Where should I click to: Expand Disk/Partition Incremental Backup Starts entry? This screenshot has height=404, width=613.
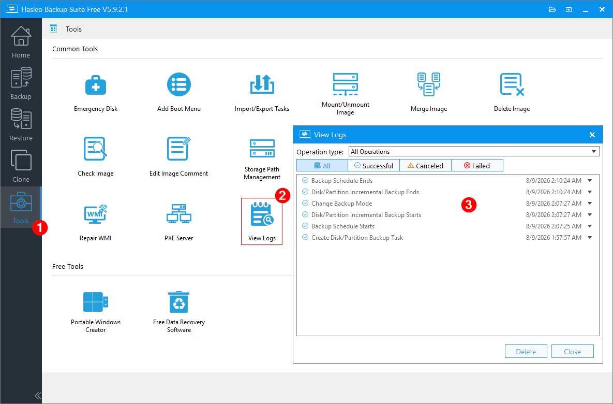(x=590, y=214)
